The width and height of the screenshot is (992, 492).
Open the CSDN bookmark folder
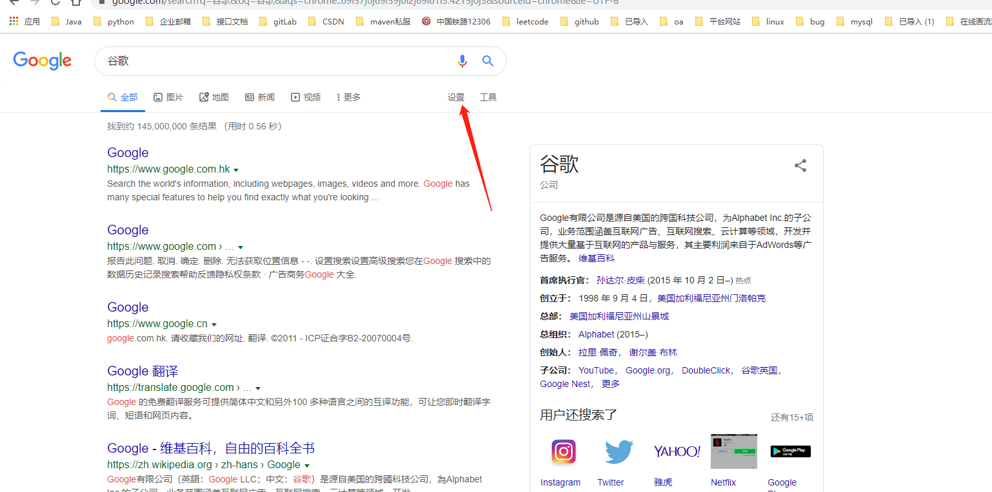point(326,21)
